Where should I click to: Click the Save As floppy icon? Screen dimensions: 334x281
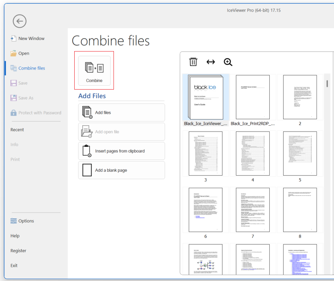coord(13,98)
